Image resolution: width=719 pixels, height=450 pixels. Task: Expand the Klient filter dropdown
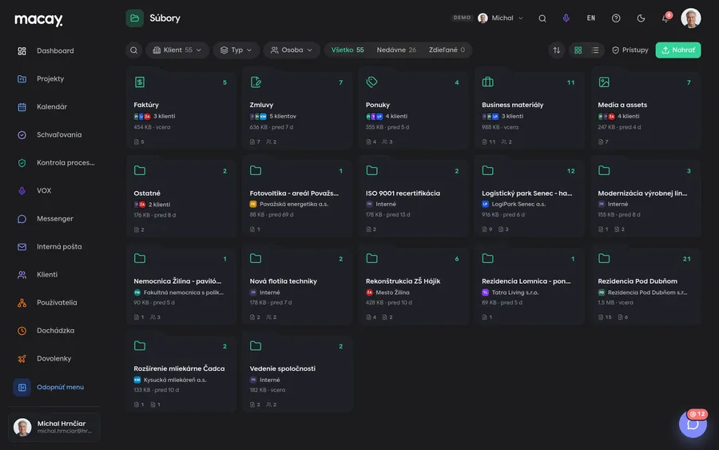pyautogui.click(x=177, y=50)
